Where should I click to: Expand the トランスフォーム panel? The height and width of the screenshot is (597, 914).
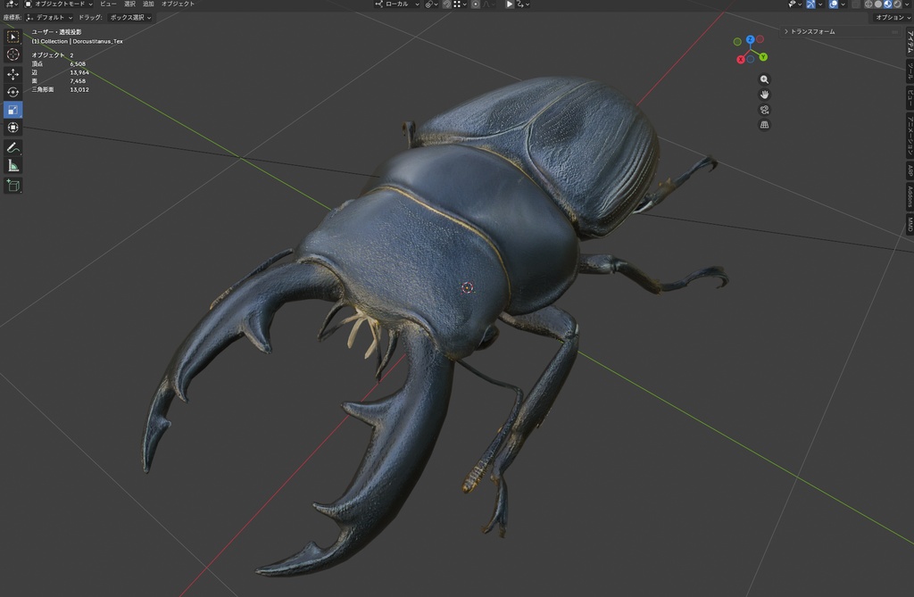(x=839, y=31)
